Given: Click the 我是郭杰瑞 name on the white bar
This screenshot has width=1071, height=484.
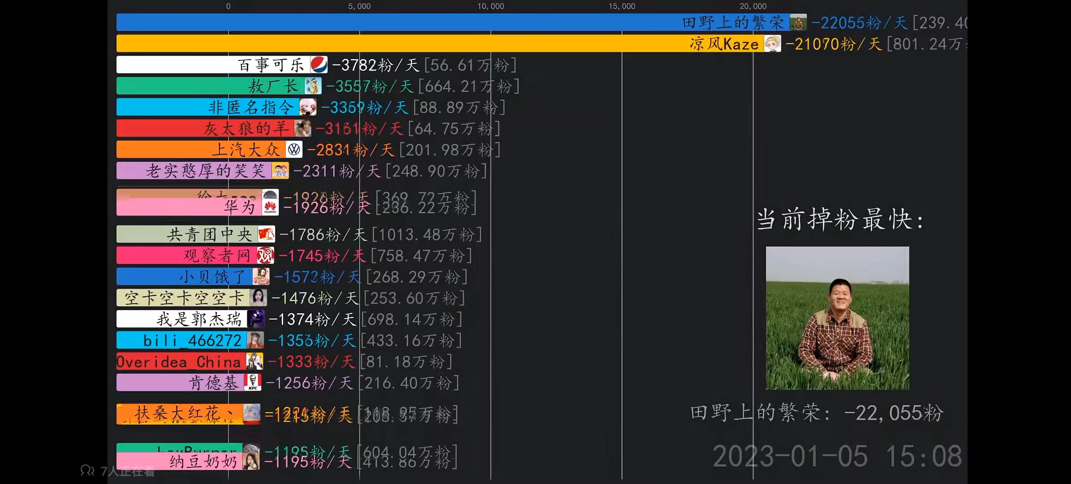Looking at the screenshot, I should coord(199,319).
